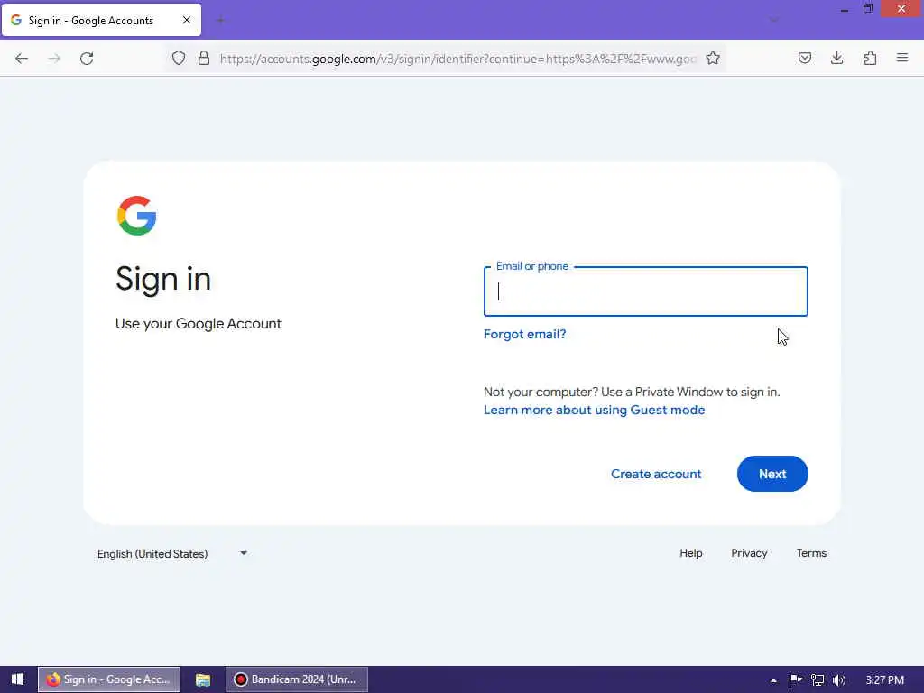Open the list all tabs chevron
This screenshot has width=924, height=693.
click(x=773, y=20)
